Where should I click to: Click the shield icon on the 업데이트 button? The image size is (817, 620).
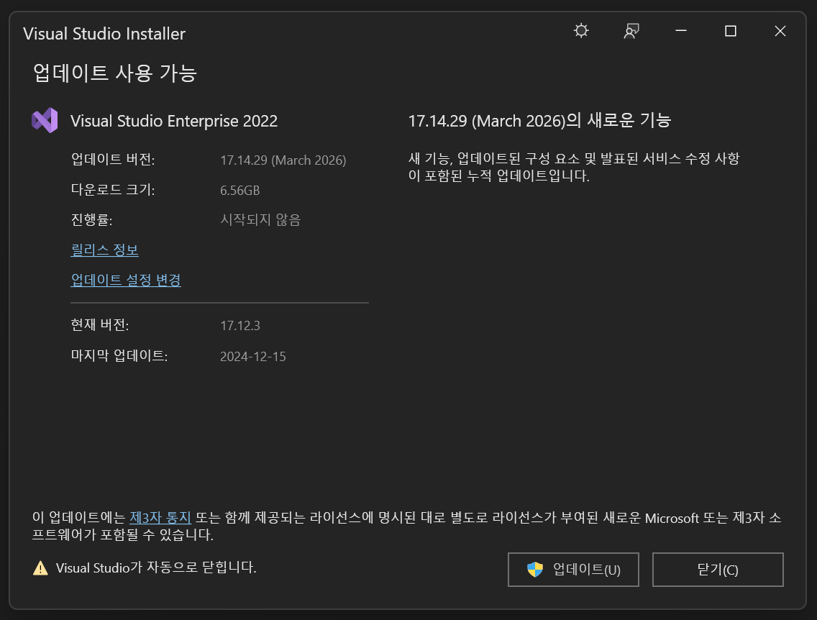[x=534, y=570]
